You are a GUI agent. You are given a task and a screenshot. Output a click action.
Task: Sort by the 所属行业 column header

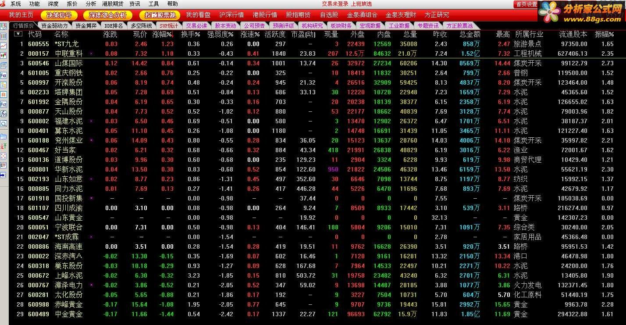529,34
